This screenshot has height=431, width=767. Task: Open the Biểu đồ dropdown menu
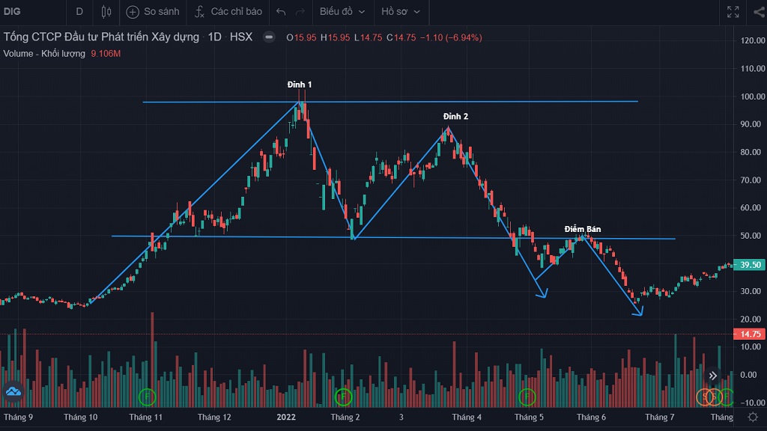point(342,12)
